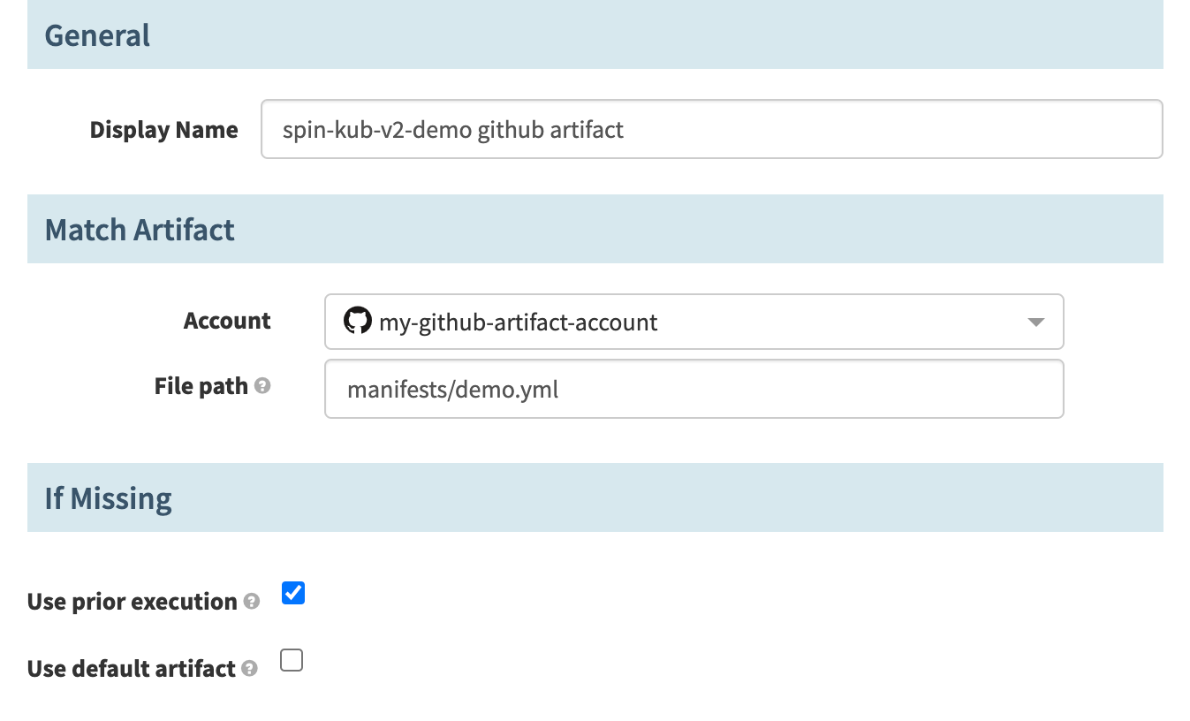Click the File path label text

coord(201,386)
